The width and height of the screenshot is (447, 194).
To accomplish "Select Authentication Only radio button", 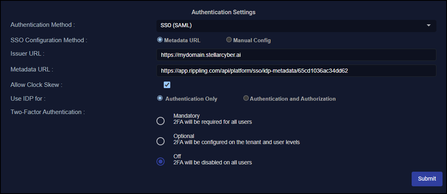I will pos(160,98).
